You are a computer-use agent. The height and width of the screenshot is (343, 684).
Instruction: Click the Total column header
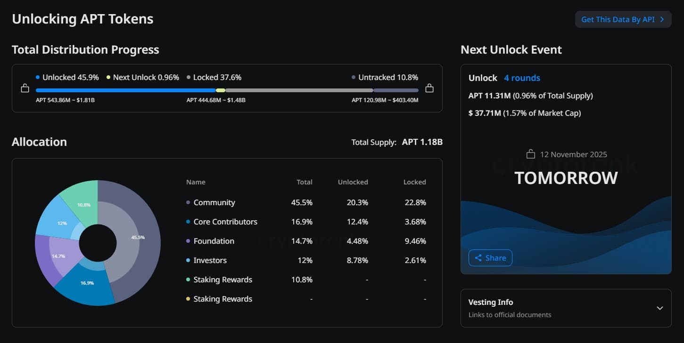304,182
